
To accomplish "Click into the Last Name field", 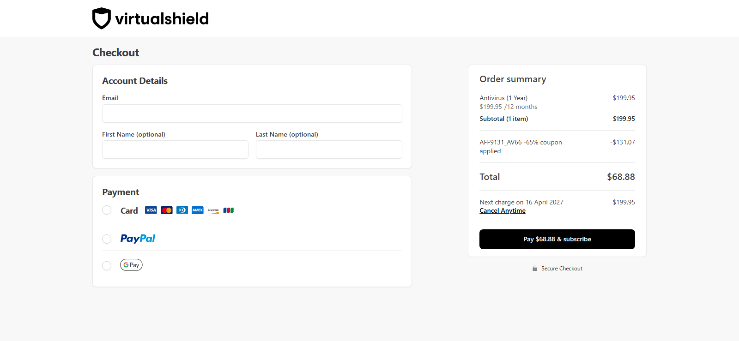I will point(329,150).
